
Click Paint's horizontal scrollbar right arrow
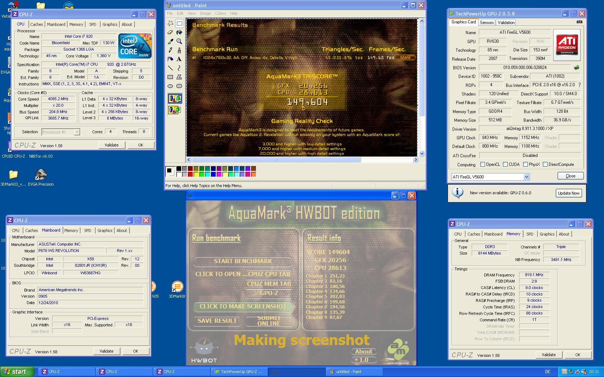[416, 160]
